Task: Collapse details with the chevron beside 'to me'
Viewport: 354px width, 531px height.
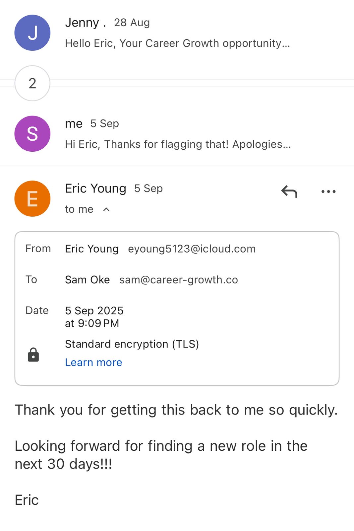Action: click(106, 209)
